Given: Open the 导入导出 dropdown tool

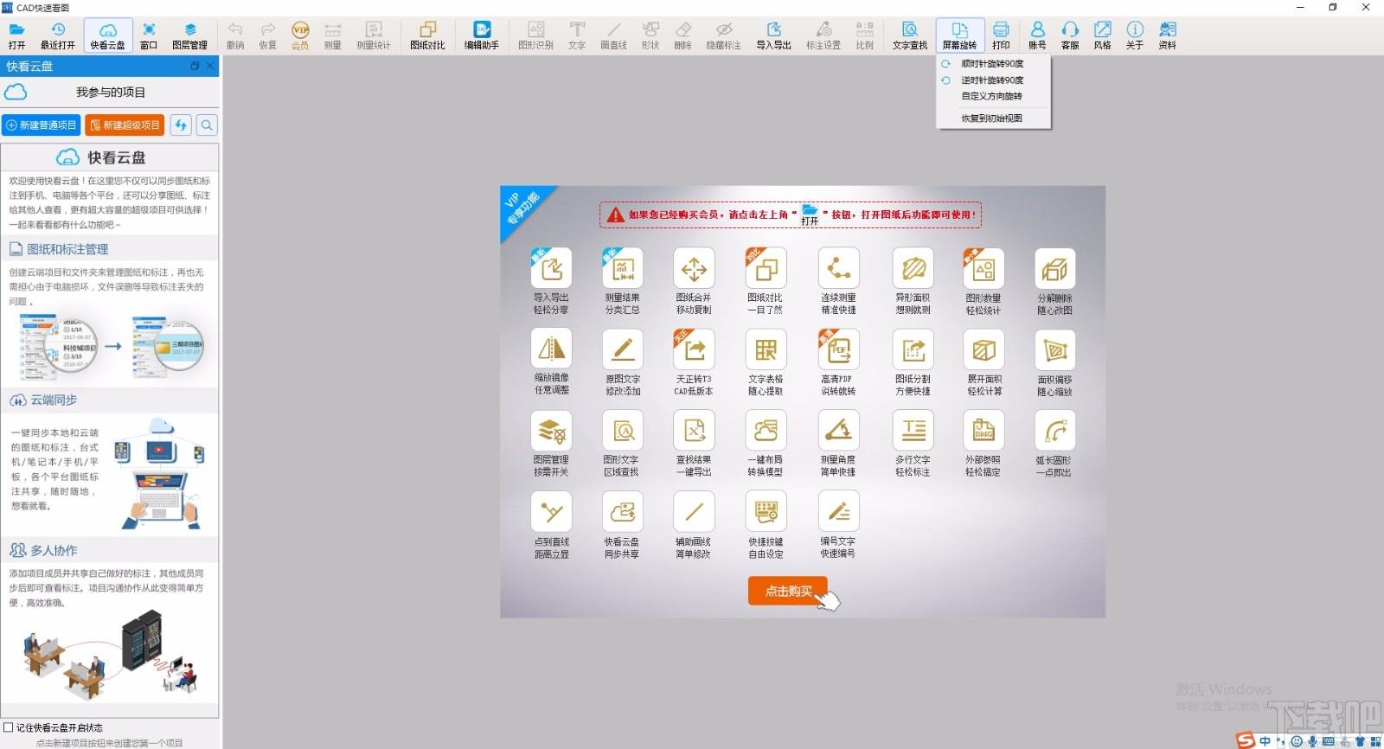Looking at the screenshot, I should coord(773,35).
